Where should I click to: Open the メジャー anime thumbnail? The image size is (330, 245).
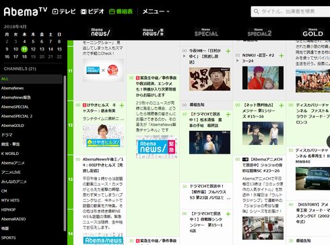(x=263, y=134)
